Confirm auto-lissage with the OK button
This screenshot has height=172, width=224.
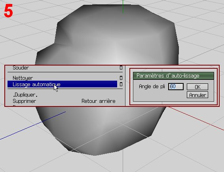pyautogui.click(x=197, y=87)
